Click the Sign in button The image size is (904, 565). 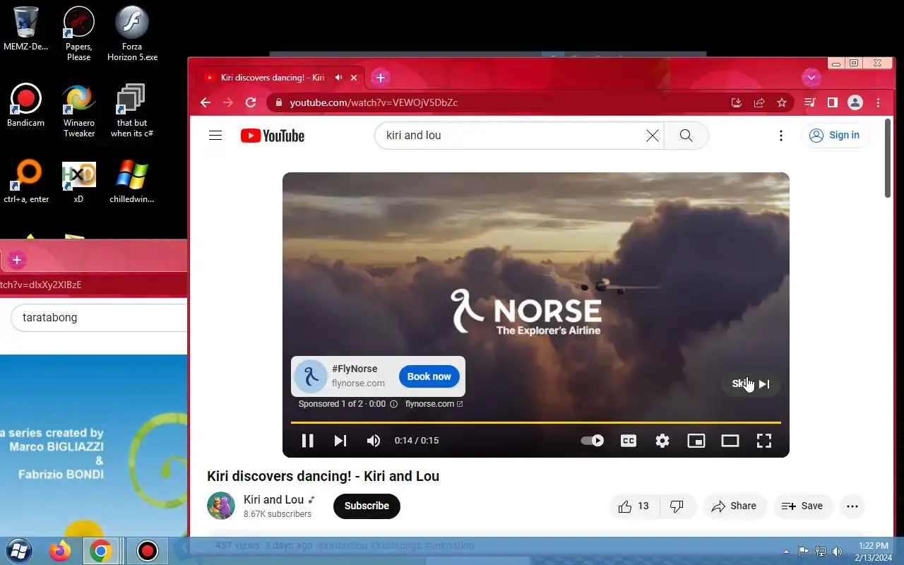(x=835, y=136)
